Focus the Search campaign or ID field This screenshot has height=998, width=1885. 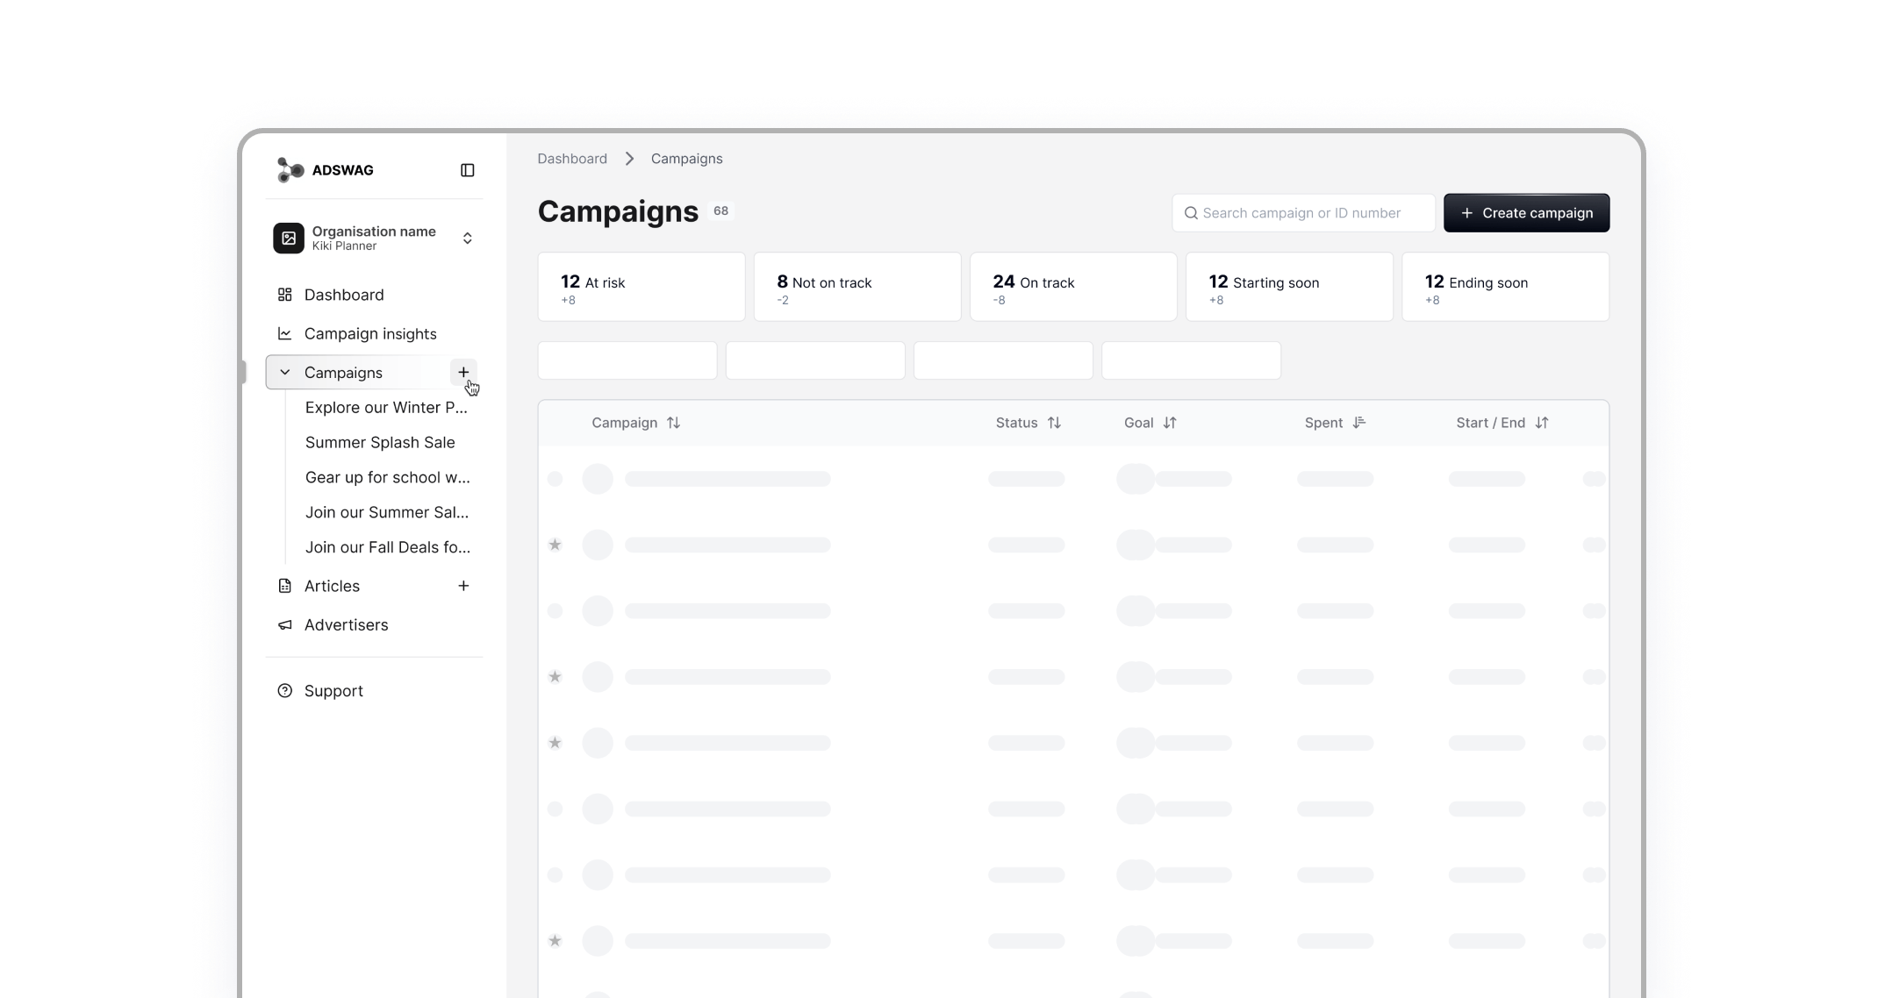point(1303,213)
